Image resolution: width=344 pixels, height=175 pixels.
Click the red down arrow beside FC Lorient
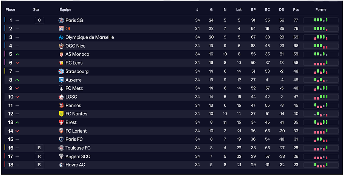click(17, 131)
